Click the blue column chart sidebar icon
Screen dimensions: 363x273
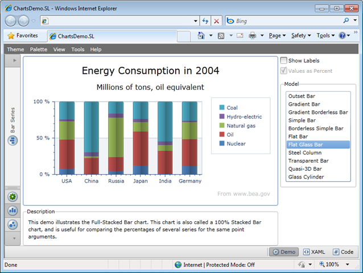(x=13, y=210)
